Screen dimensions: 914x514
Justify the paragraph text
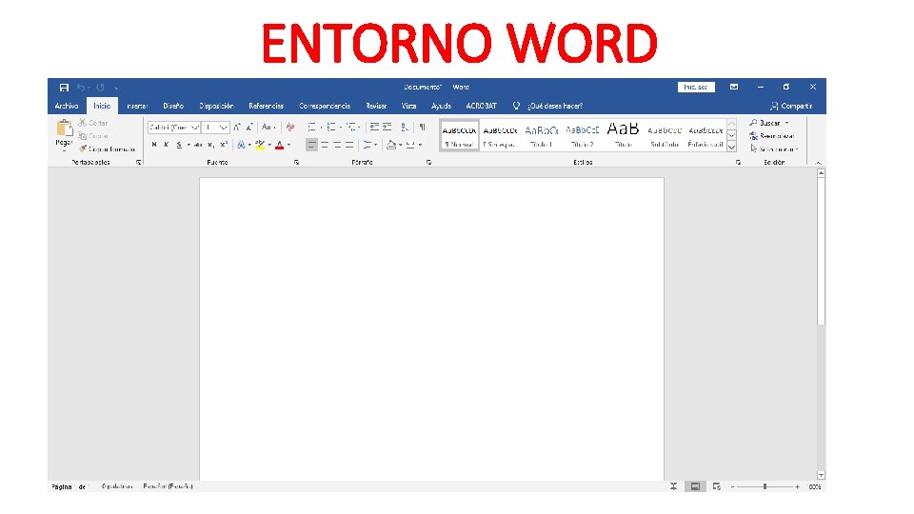(x=349, y=145)
